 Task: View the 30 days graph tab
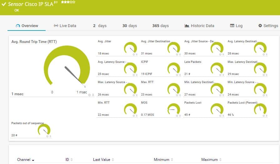[129, 26]
